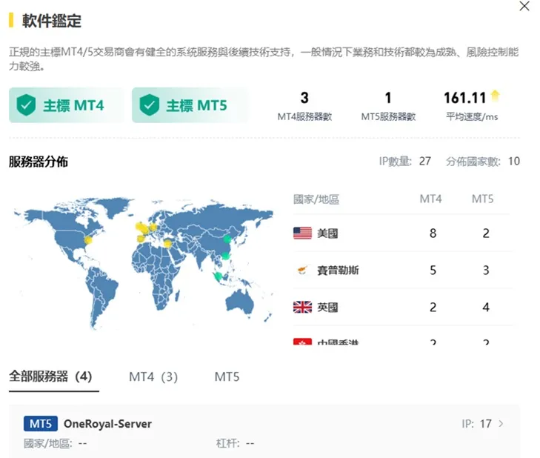
Task: Click the MT4服務器數 count 3
Action: [304, 98]
